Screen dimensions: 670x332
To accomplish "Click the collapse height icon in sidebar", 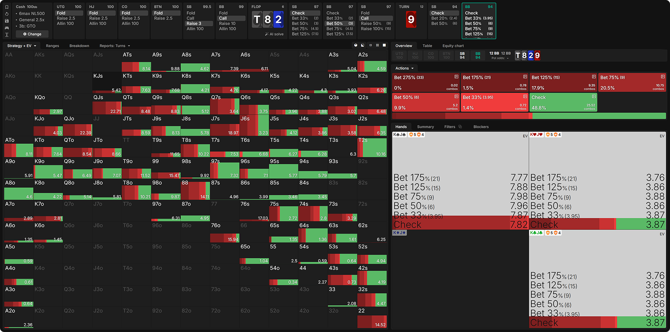I will click(7, 35).
